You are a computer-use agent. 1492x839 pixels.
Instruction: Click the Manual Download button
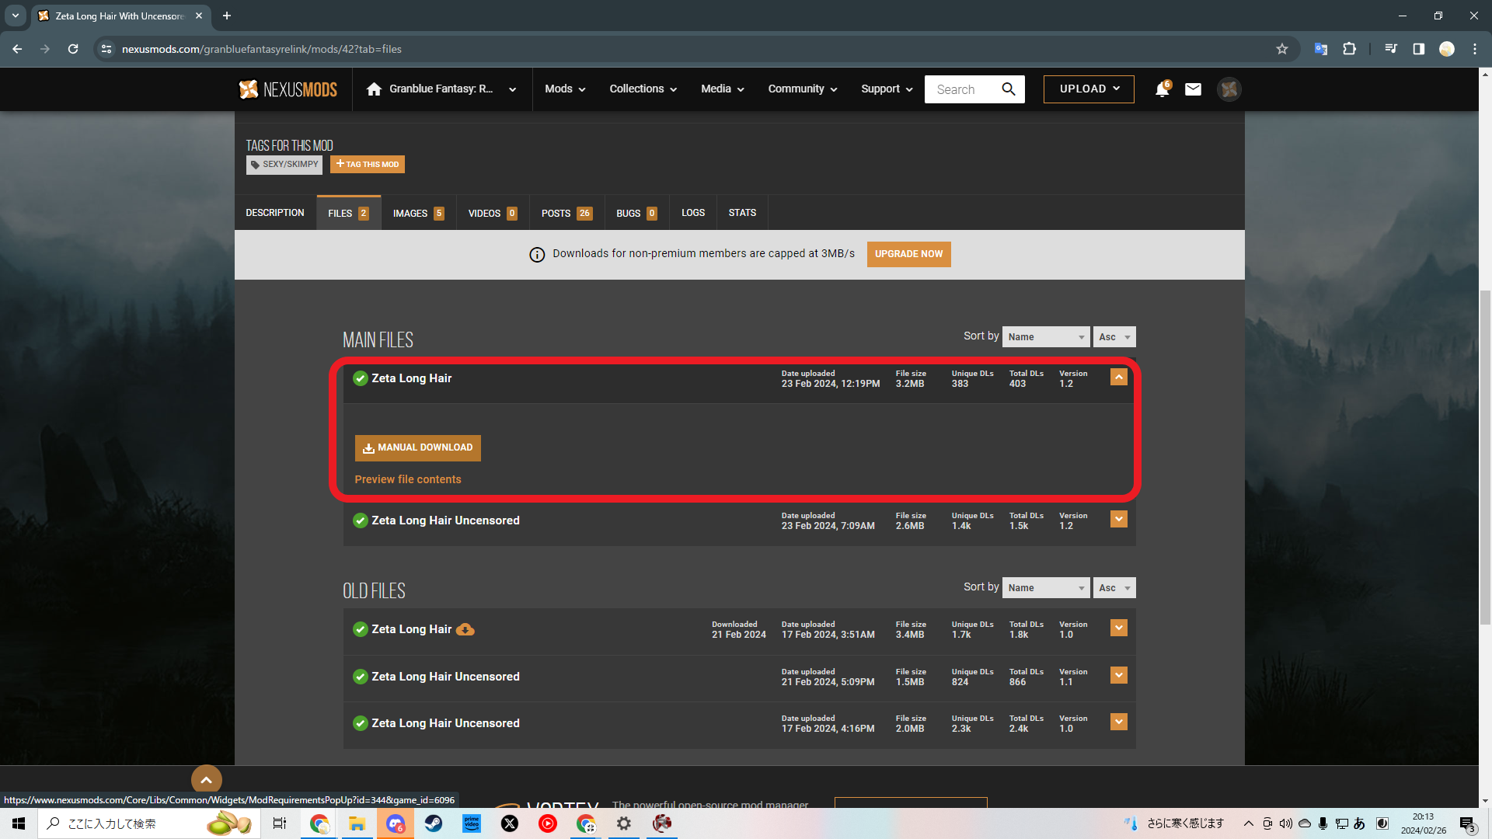coord(418,447)
